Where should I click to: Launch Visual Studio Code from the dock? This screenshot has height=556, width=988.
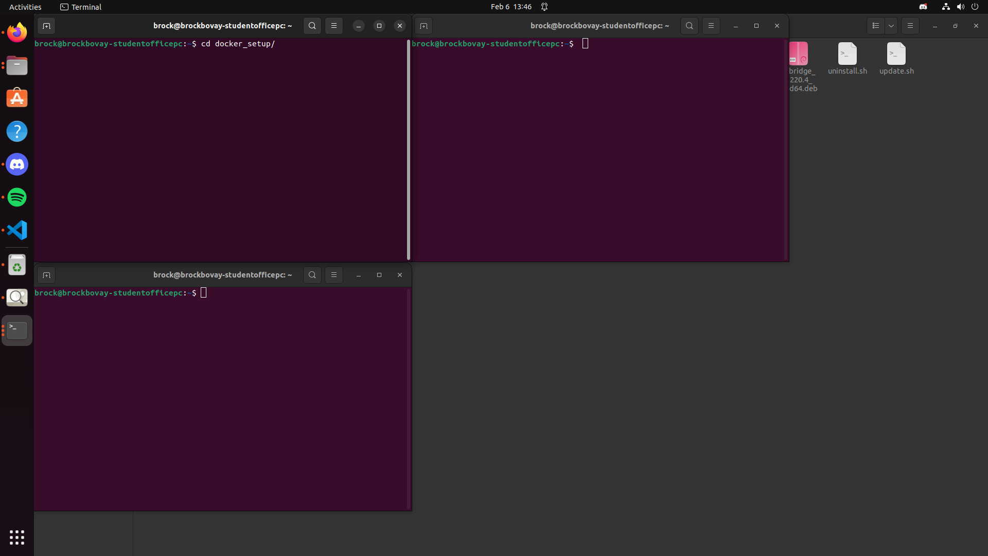coord(17,230)
